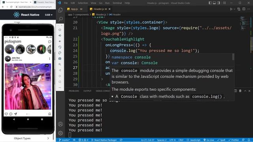Toggle panel layout button in title bar
The height and width of the screenshot is (142, 253).
[214, 3]
